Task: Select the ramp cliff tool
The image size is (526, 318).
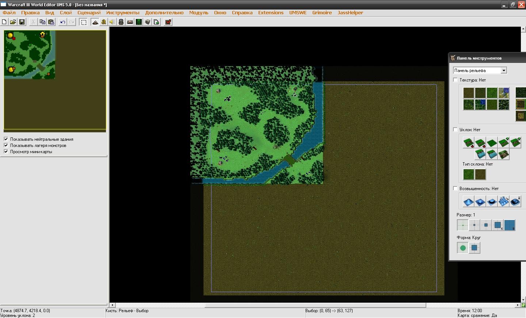Action: pos(504,154)
